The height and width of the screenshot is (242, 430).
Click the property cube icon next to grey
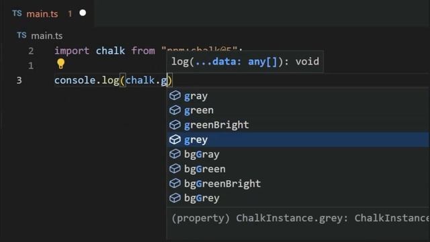(175, 139)
